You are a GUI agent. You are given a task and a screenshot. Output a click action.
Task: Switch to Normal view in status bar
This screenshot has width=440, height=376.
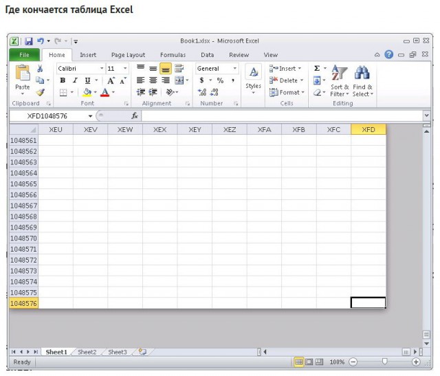[299, 362]
